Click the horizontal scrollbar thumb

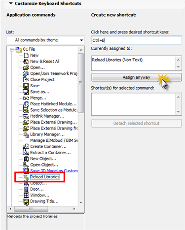31,209
